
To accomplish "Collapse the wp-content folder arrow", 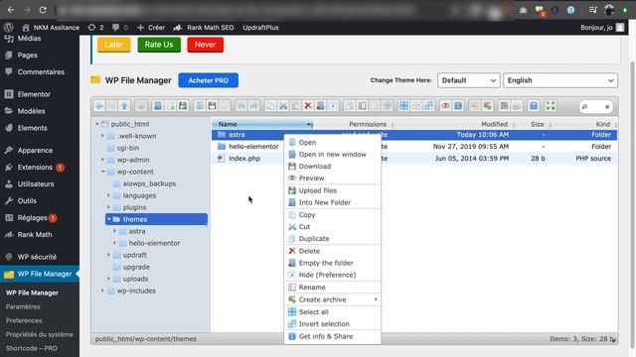I will (103, 172).
